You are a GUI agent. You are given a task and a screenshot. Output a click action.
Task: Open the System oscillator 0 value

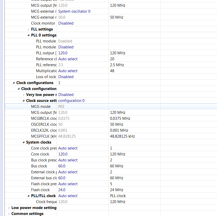[74, 11]
